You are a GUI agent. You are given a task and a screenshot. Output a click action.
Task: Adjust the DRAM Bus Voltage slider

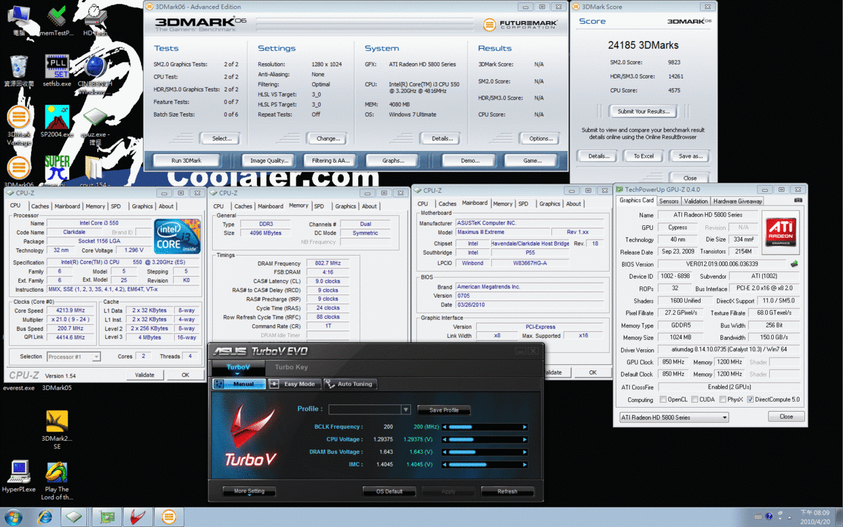tap(485, 452)
